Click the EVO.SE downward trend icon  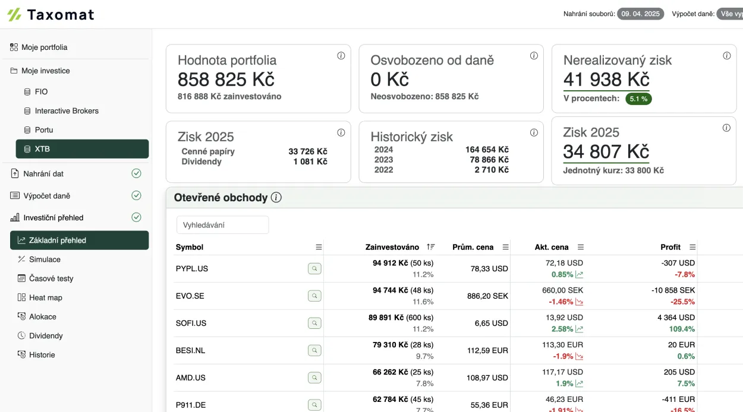(580, 302)
